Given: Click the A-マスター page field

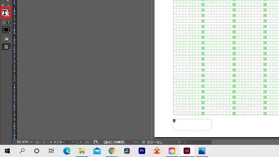Looking at the screenshot, I should [59, 142].
